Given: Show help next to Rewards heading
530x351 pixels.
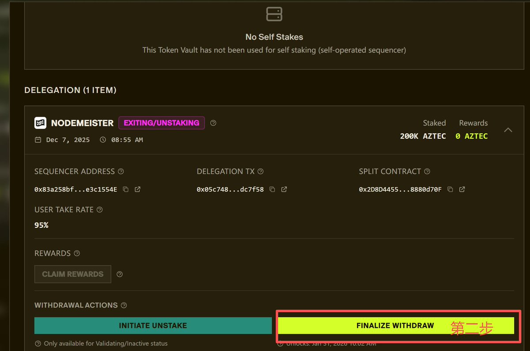Looking at the screenshot, I should (77, 253).
